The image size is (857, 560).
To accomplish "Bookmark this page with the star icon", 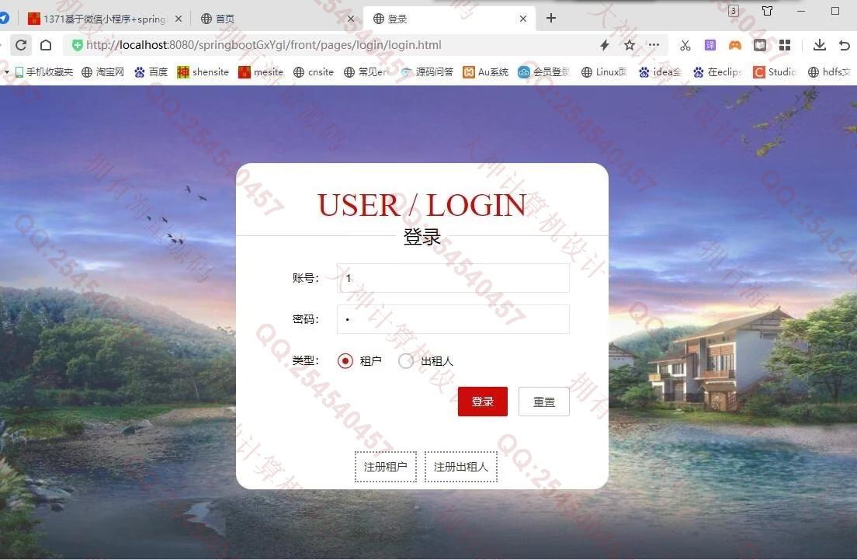I will tap(630, 45).
